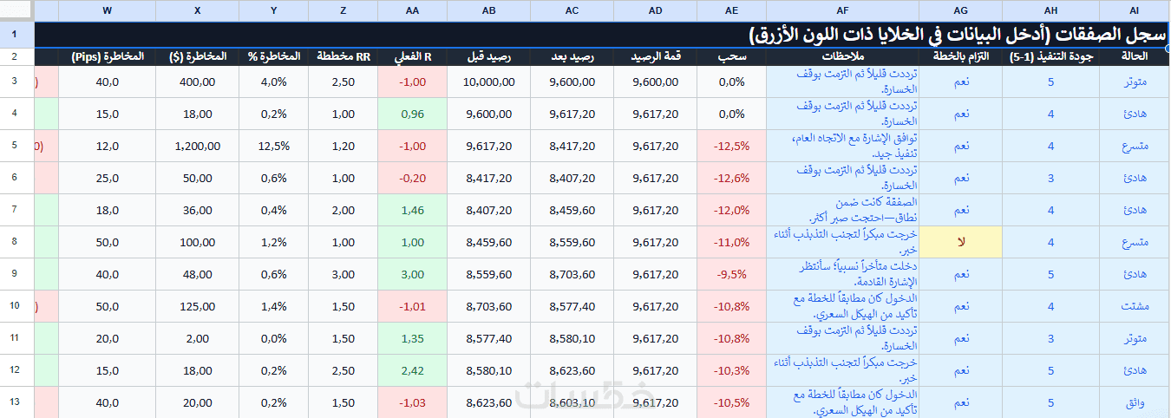The image size is (1171, 418).
Task: Click the yellow لا cell in التزام بالخطة
Action: click(960, 242)
